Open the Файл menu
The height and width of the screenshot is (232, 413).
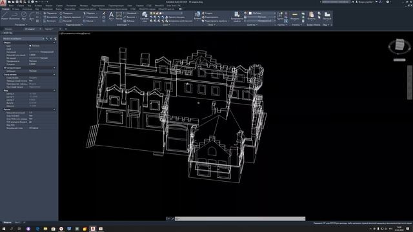[x=12, y=6]
